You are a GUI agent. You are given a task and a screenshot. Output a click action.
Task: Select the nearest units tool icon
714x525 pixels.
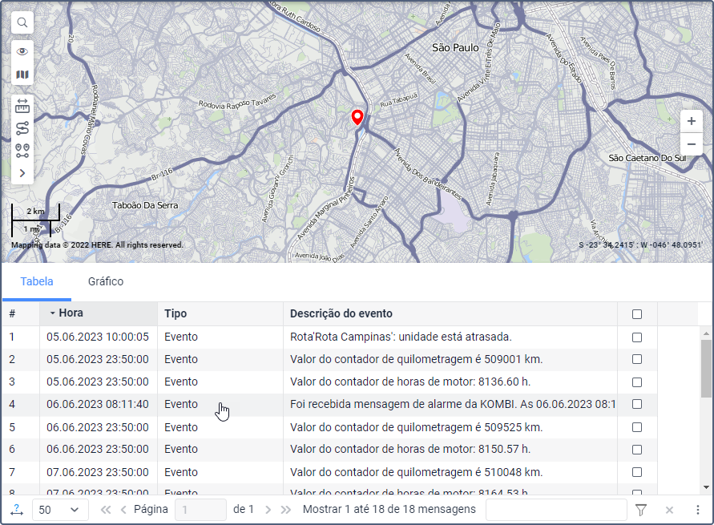[22, 151]
